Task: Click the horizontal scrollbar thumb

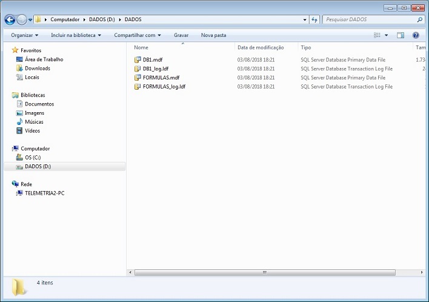Action: (x=265, y=272)
